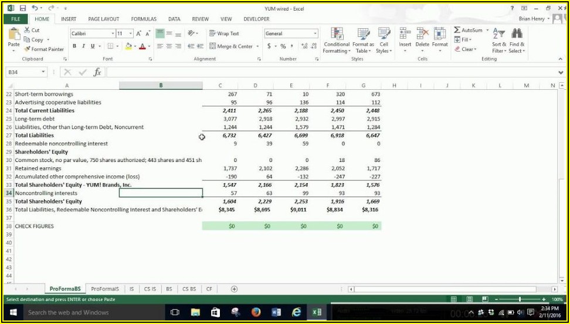
Task: Click the Format Painter tool
Action: 44,49
